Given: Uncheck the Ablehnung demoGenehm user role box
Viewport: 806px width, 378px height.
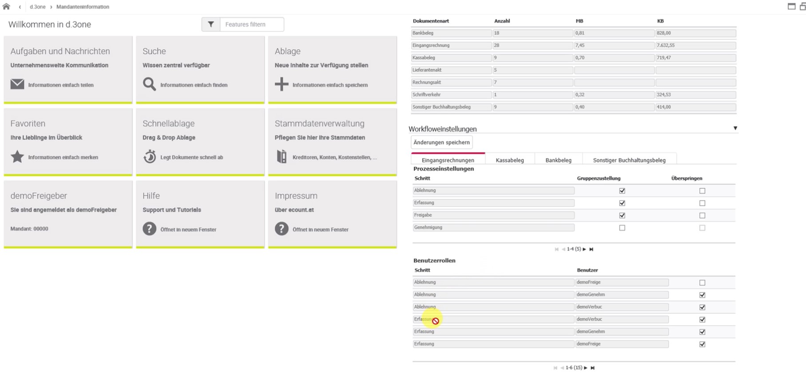Looking at the screenshot, I should pos(702,295).
